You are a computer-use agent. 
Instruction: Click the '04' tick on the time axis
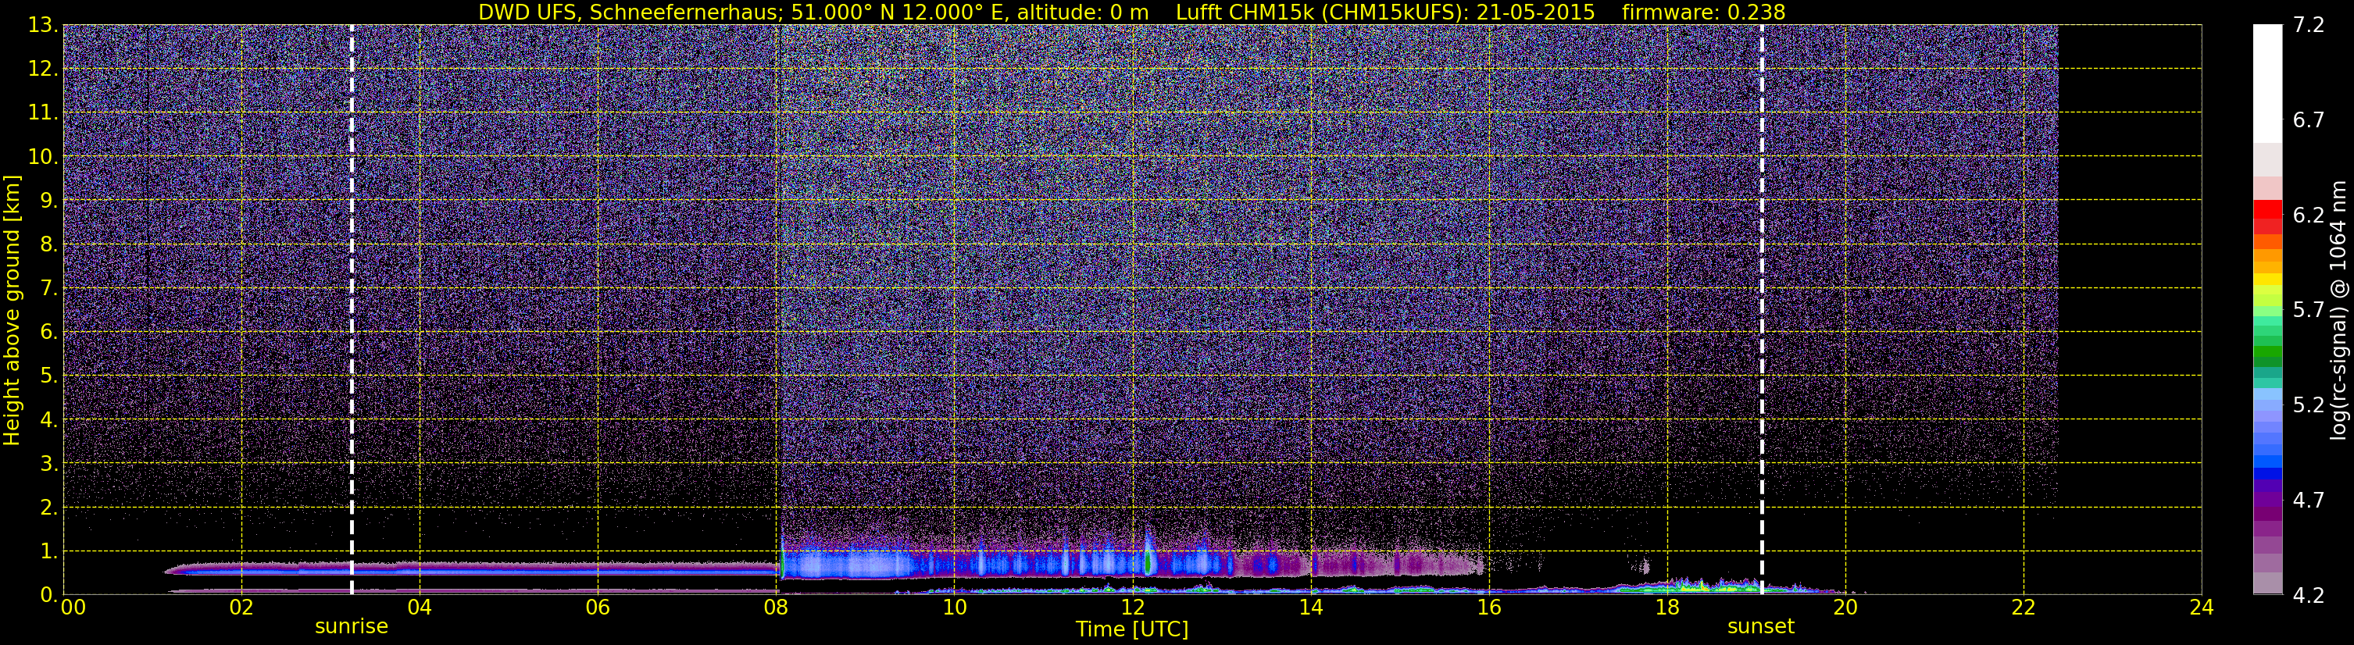pyautogui.click(x=420, y=608)
